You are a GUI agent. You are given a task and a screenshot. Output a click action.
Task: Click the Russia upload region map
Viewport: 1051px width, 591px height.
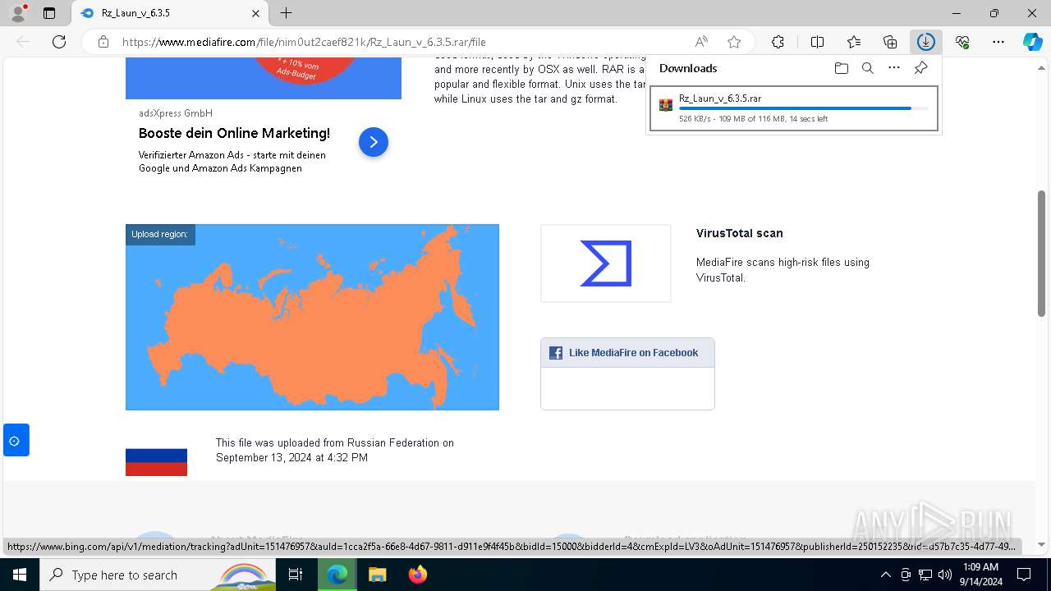(312, 317)
